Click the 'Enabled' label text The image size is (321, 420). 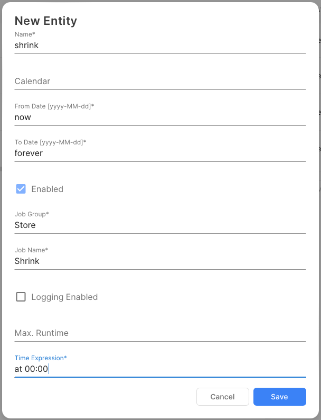pos(47,189)
